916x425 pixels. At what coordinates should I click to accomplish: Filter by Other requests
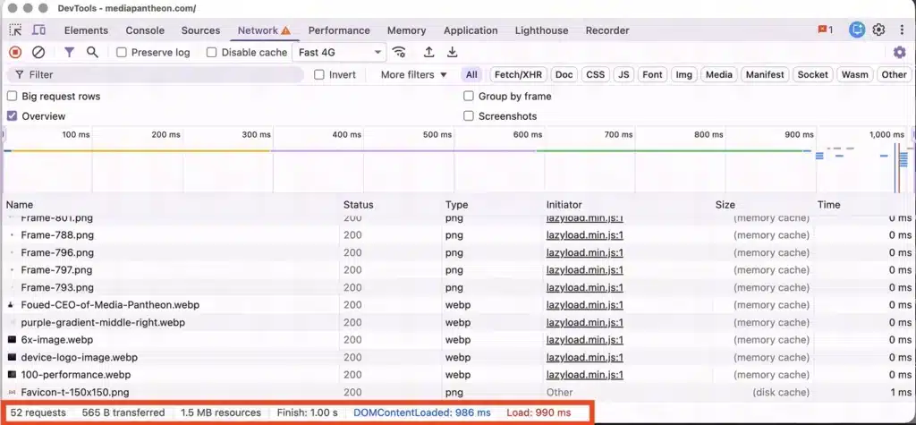point(894,75)
